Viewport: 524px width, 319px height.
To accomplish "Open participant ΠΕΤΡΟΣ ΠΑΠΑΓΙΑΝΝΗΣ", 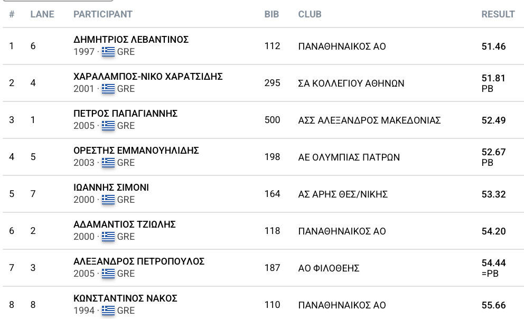I will (125, 114).
